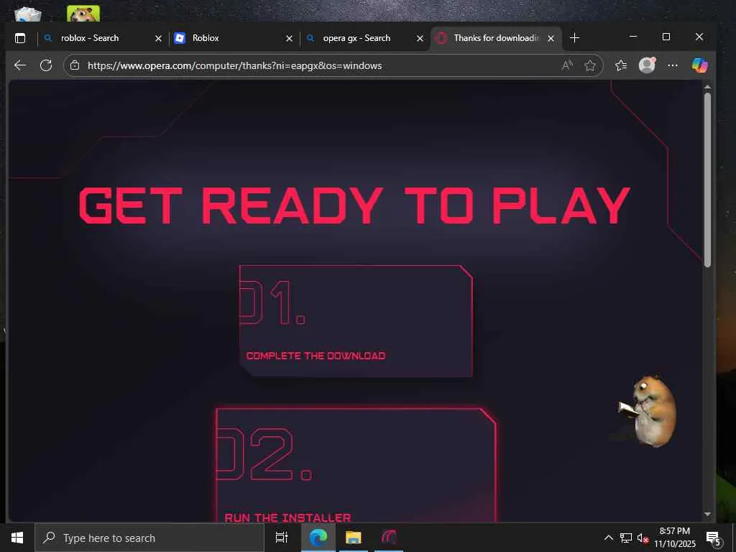Image resolution: width=736 pixels, height=552 pixels.
Task: Minimize the Edge browser window
Action: pyautogui.click(x=632, y=37)
